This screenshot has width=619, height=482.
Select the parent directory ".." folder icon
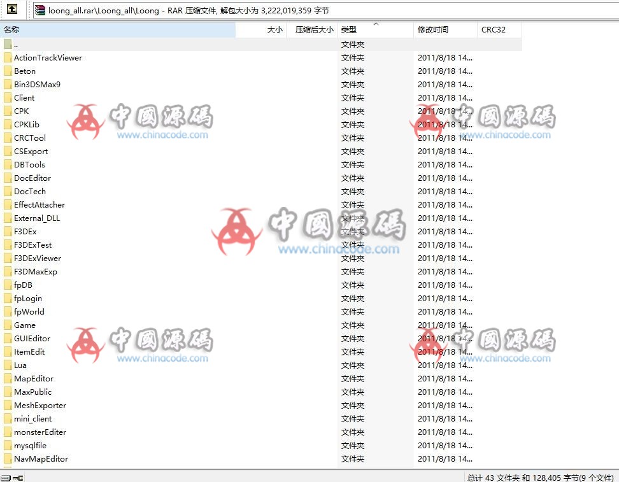pos(8,45)
